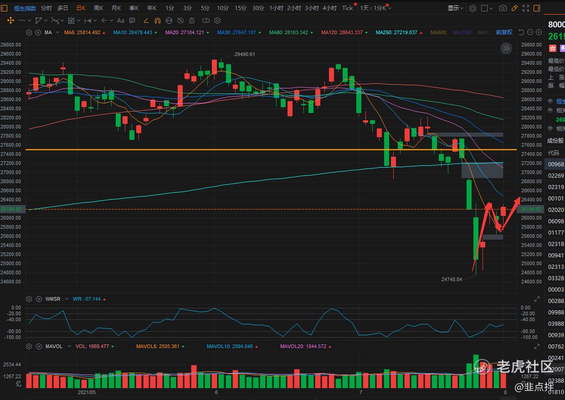Screen dimensions: 565x400
Task: Add a comment bubble annotation
Action: (x=132, y=21)
